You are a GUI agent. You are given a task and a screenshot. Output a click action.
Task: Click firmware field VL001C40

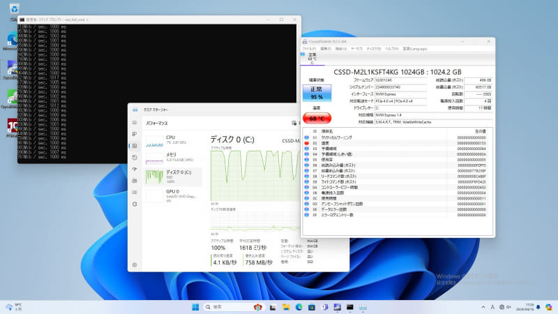click(400, 80)
